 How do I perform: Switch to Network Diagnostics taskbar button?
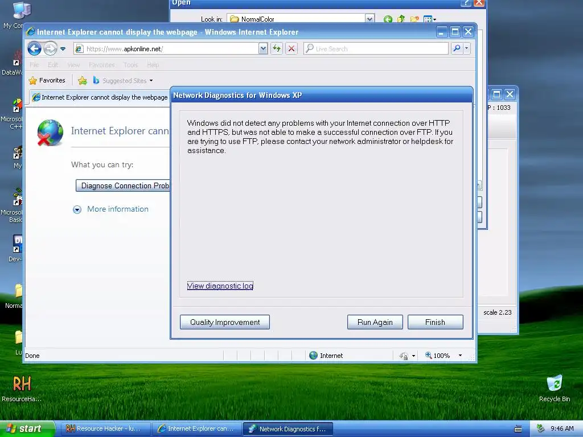click(x=288, y=429)
